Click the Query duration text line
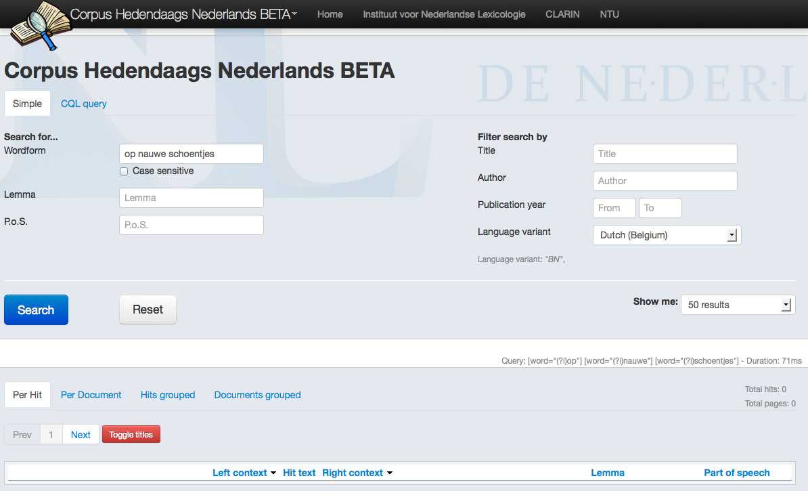 [652, 361]
